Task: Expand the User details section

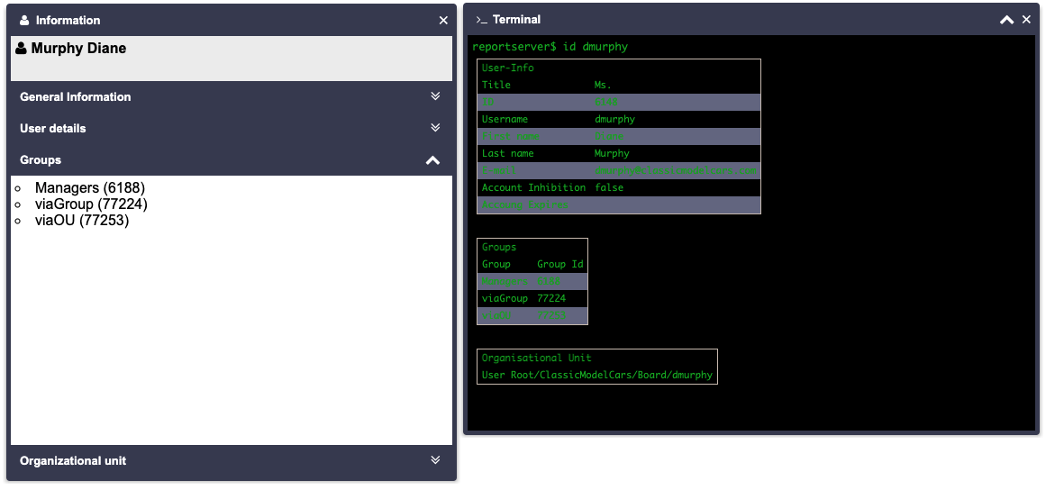Action: pyautogui.click(x=435, y=127)
